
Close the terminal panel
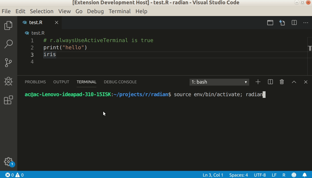click(x=306, y=82)
